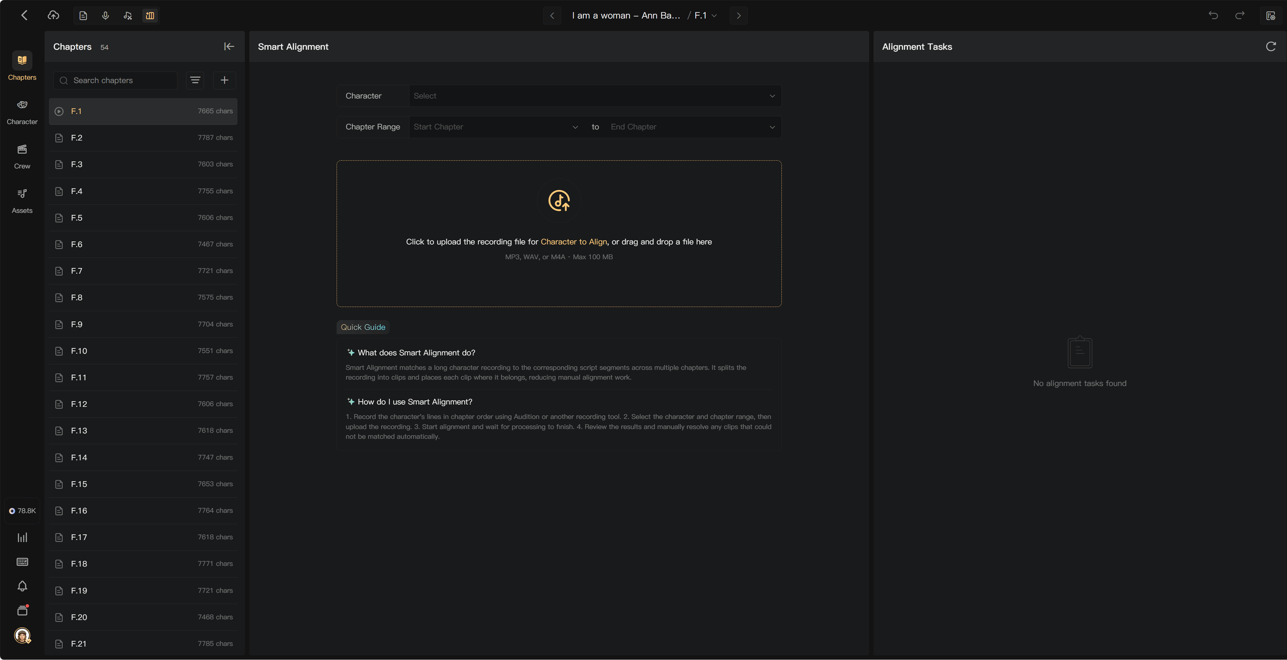Click the audio upload icon in drop zone

coord(559,200)
